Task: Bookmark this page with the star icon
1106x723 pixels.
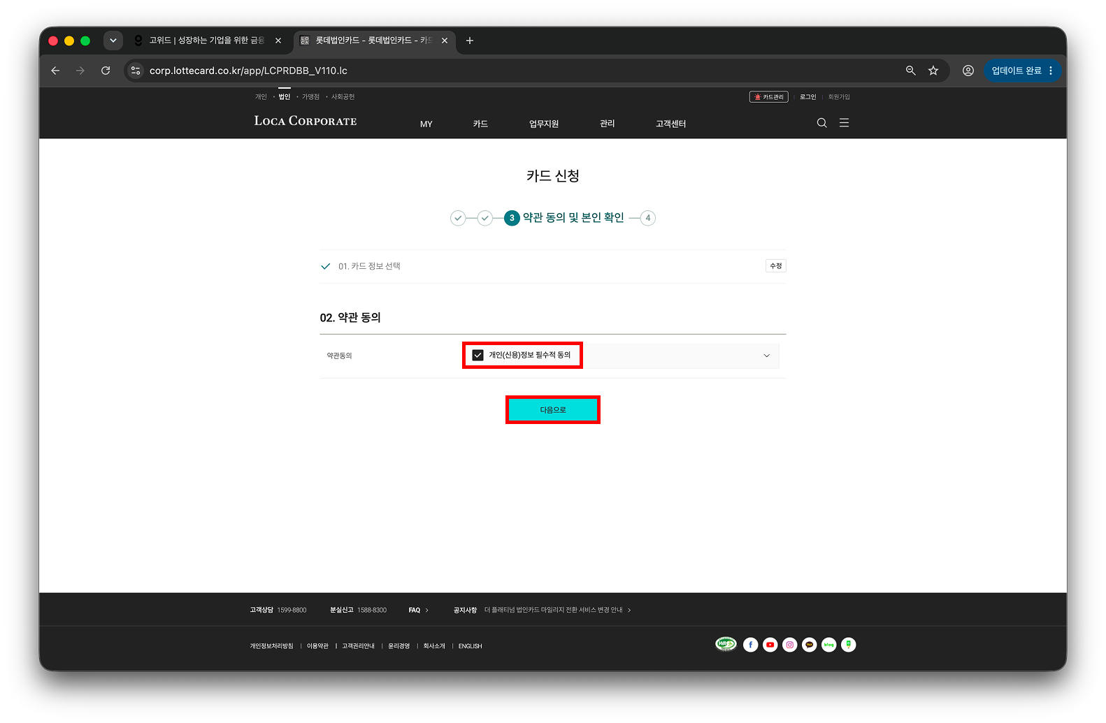Action: pos(933,71)
